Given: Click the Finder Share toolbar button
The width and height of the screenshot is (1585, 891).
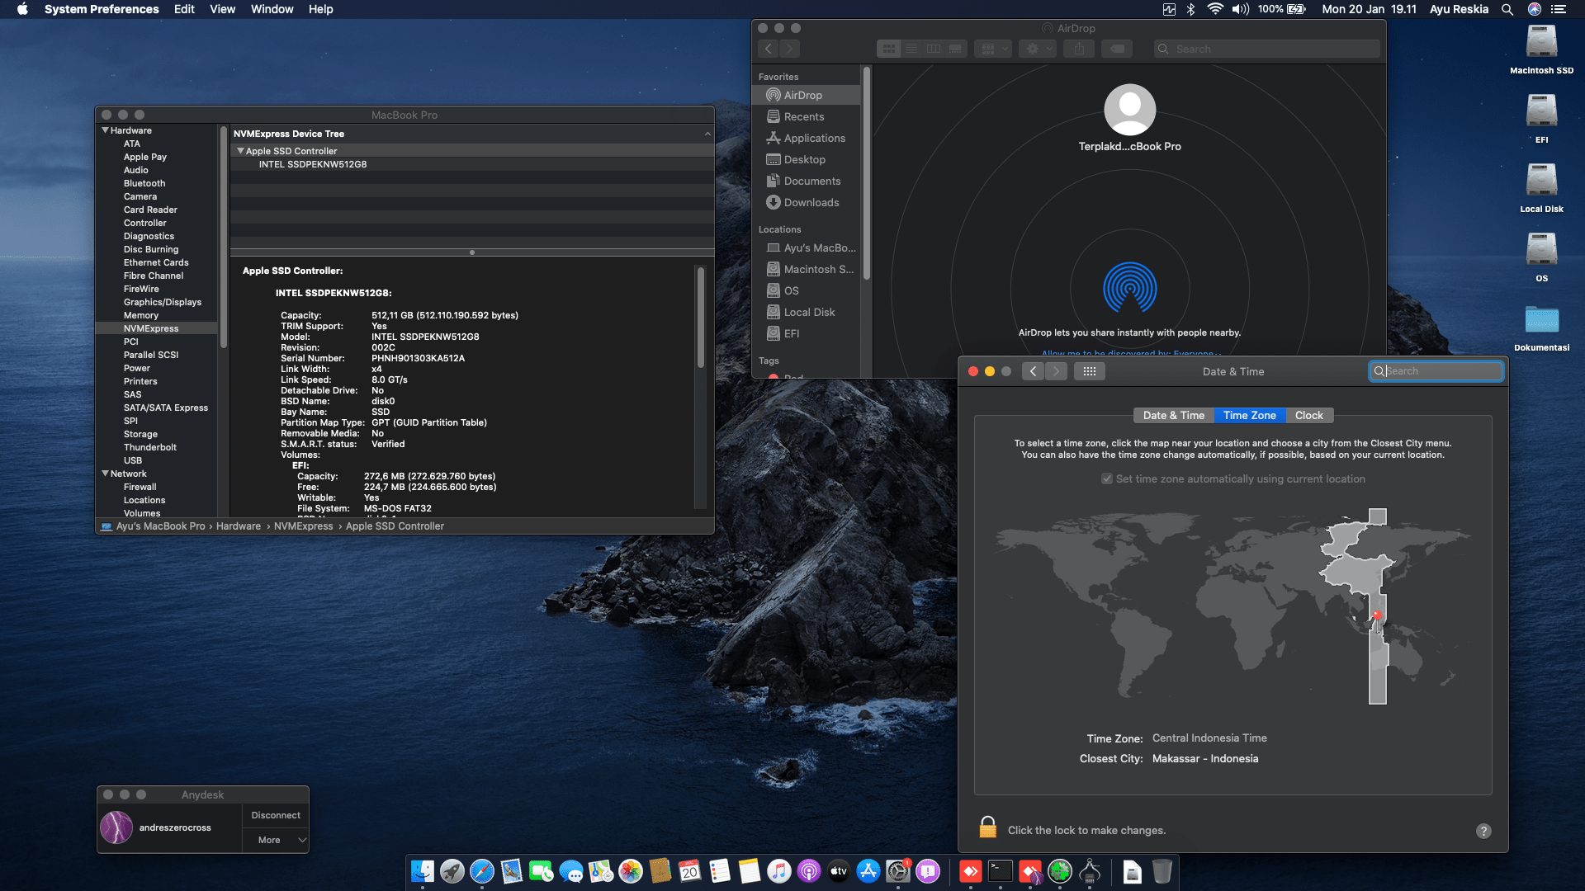Looking at the screenshot, I should tap(1079, 49).
